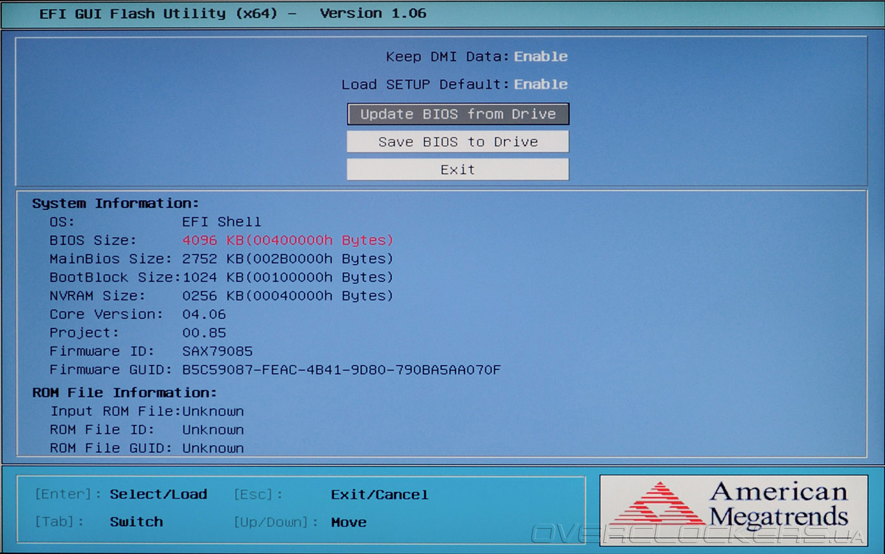Image resolution: width=885 pixels, height=554 pixels.
Task: Select the 'ROM File GUID:' label
Action: pos(111,448)
